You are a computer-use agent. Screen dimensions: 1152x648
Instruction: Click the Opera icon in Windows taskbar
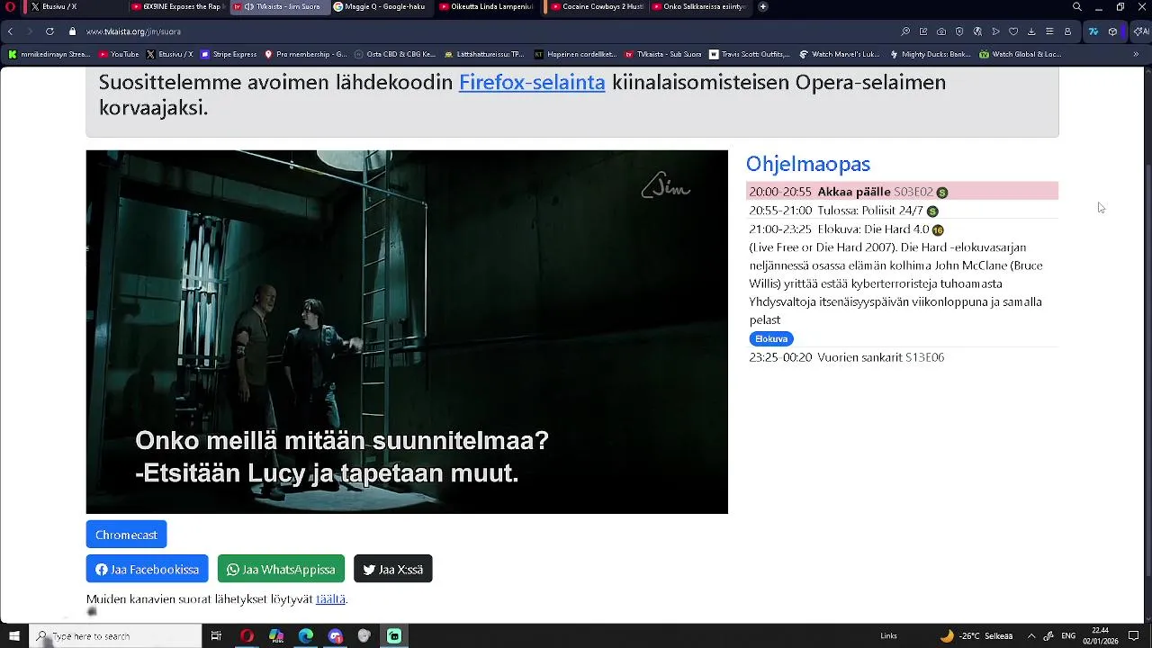tap(247, 636)
